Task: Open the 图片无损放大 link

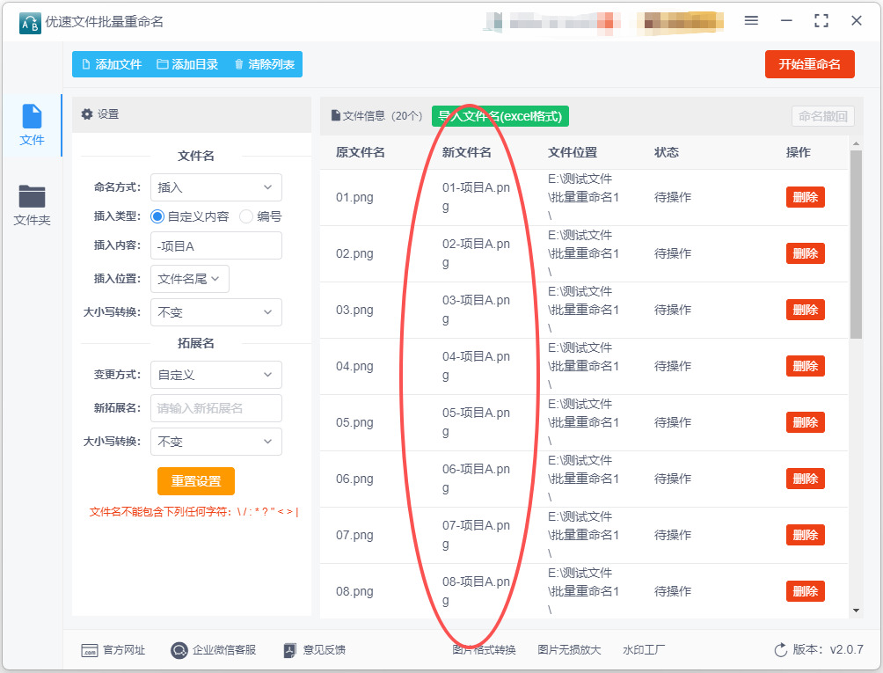Action: (569, 650)
